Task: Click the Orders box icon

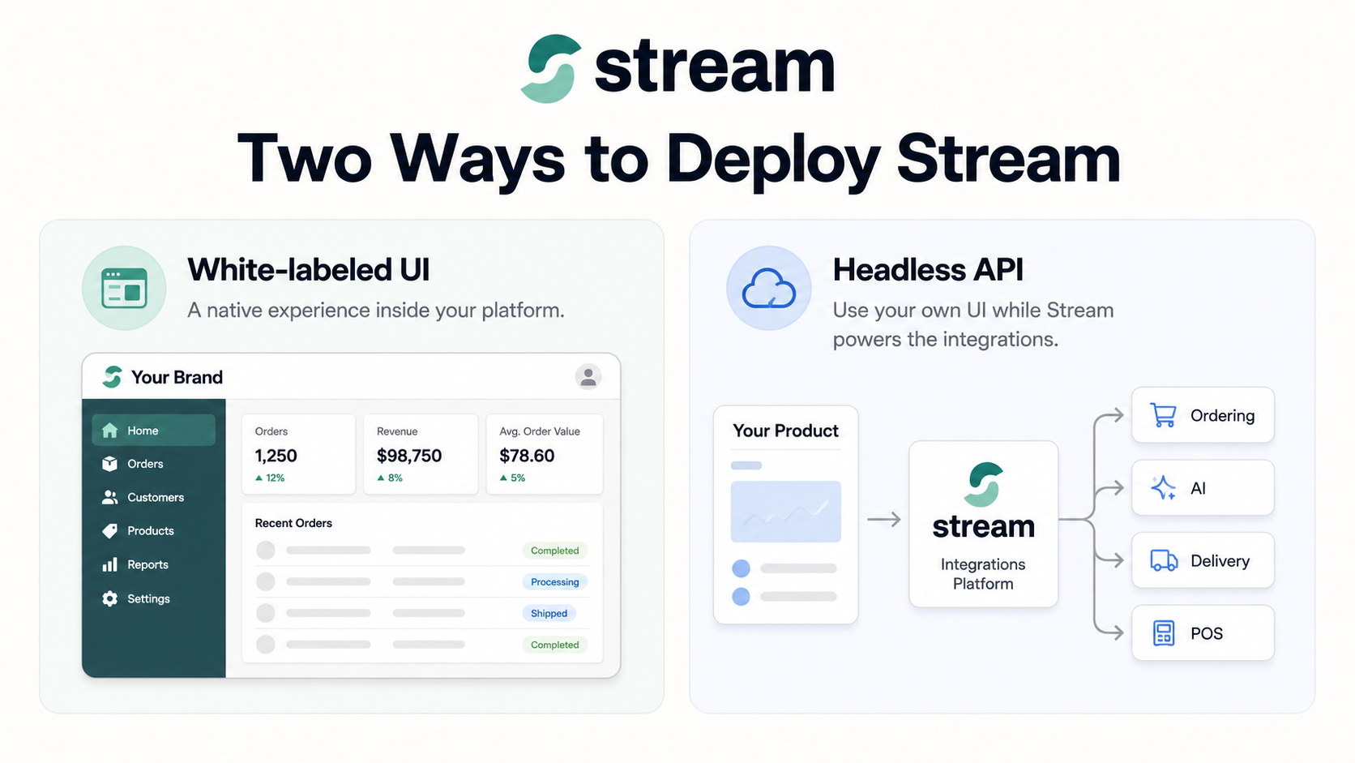Action: click(x=110, y=464)
